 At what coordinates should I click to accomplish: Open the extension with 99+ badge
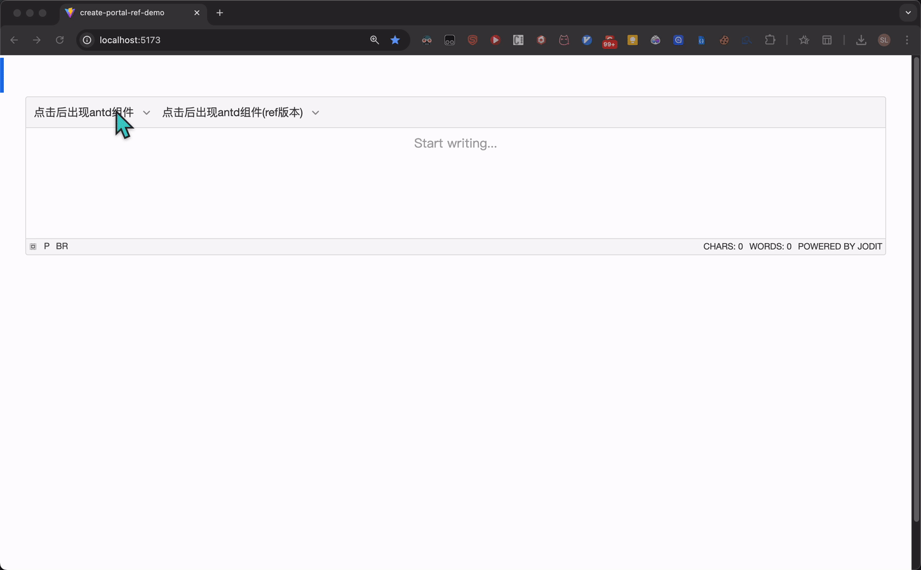click(x=610, y=41)
